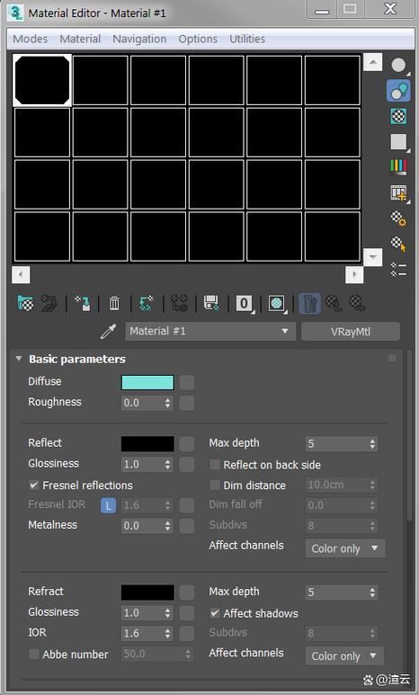The image size is (419, 695).
Task: Click the Sample Type sphere icon
Action: coord(398,66)
